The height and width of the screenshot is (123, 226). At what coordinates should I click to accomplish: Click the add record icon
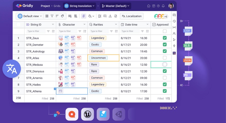(105, 16)
